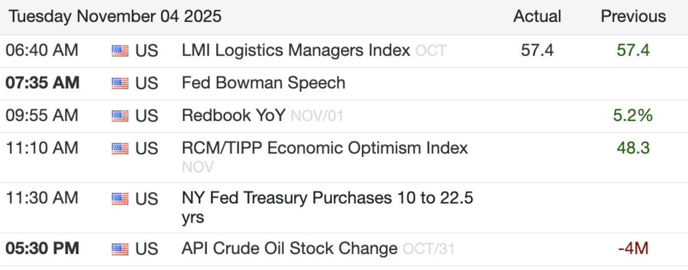Click the 48.3 previous optimism value
The image size is (688, 270).
633,148
